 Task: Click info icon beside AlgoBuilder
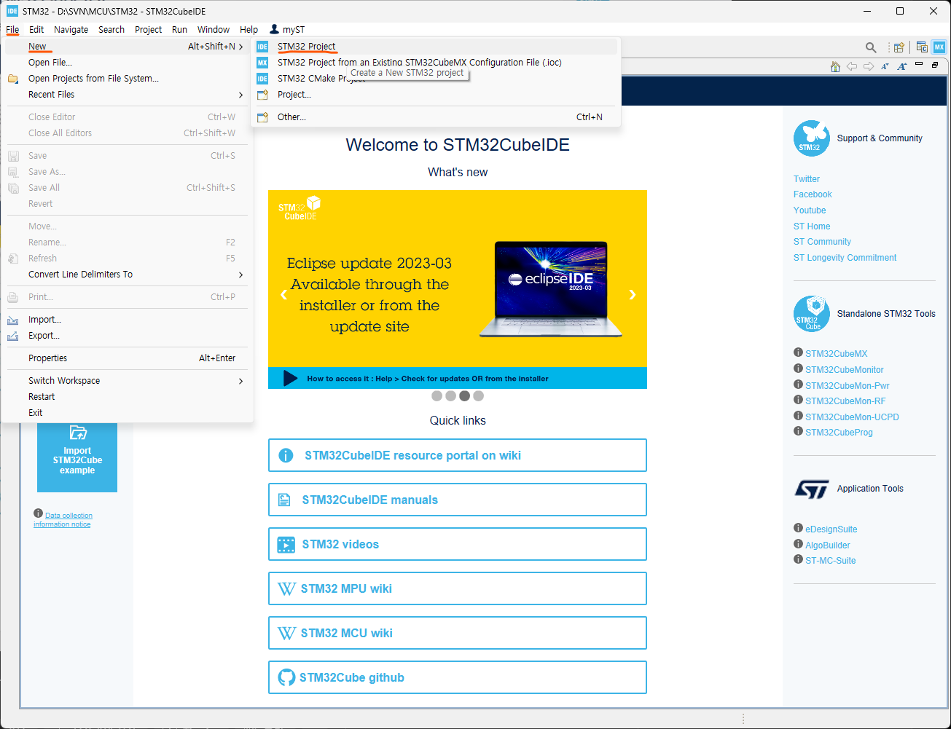pos(798,544)
